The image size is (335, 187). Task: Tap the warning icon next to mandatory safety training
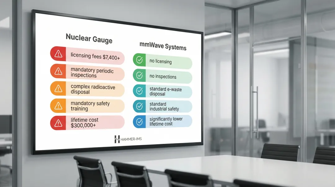[x=58, y=106]
